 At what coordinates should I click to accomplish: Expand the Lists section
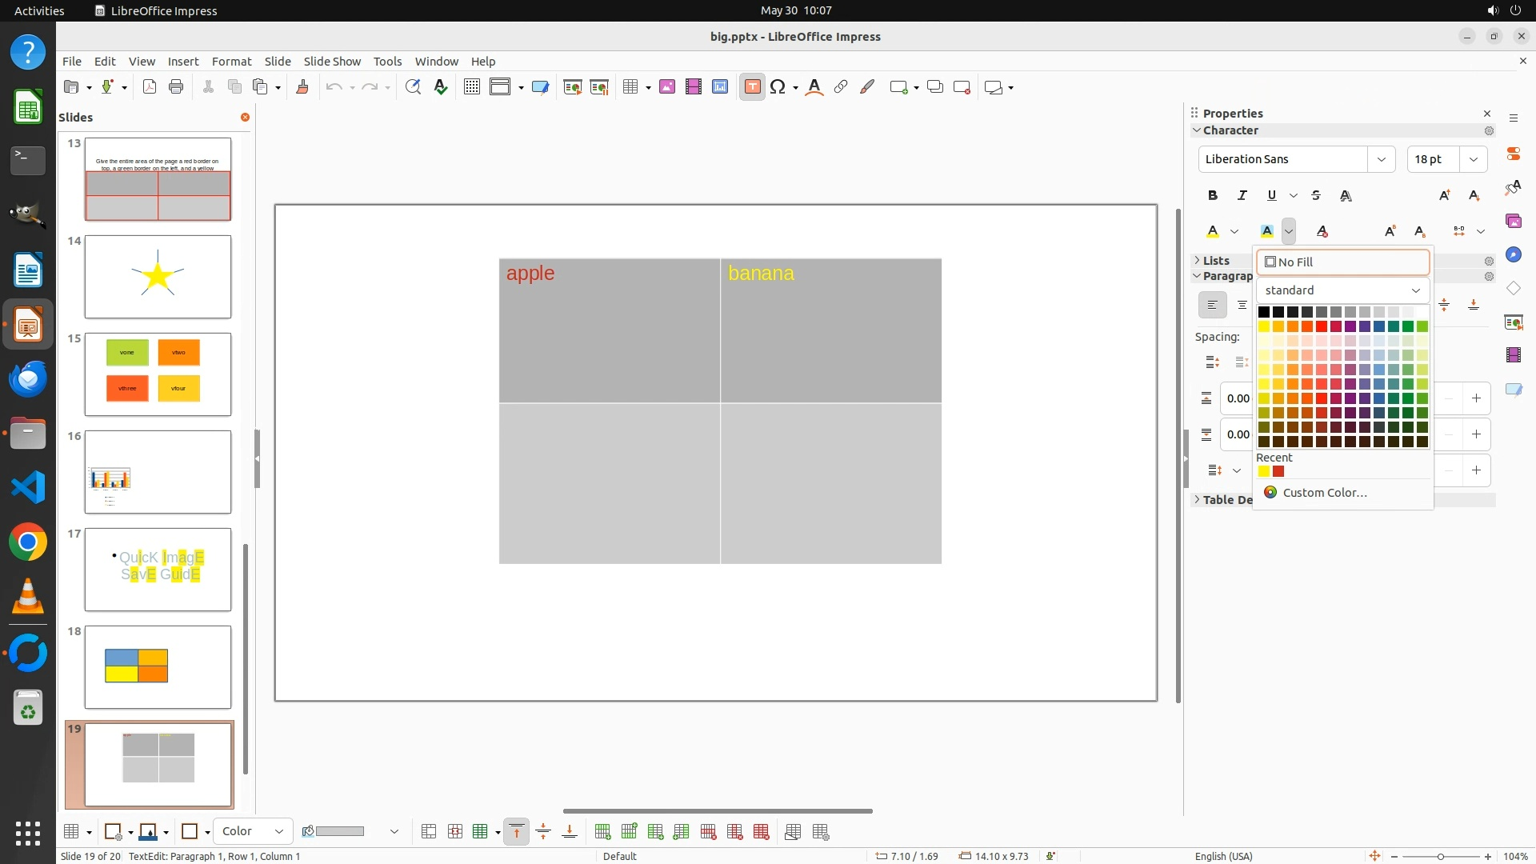pos(1216,261)
